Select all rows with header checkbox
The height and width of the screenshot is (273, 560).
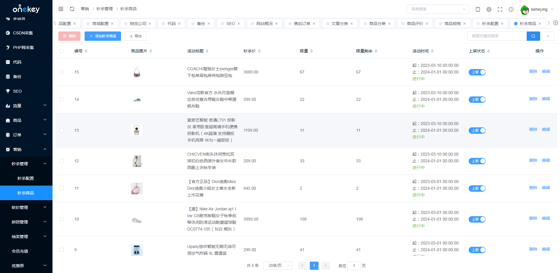coord(62,51)
